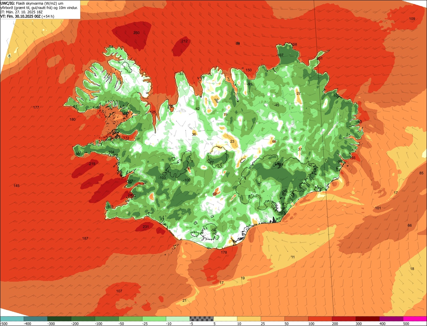Click the map value '-45'
Image resolution: width=427 pixels, height=326 pixels.
(x=276, y=105)
